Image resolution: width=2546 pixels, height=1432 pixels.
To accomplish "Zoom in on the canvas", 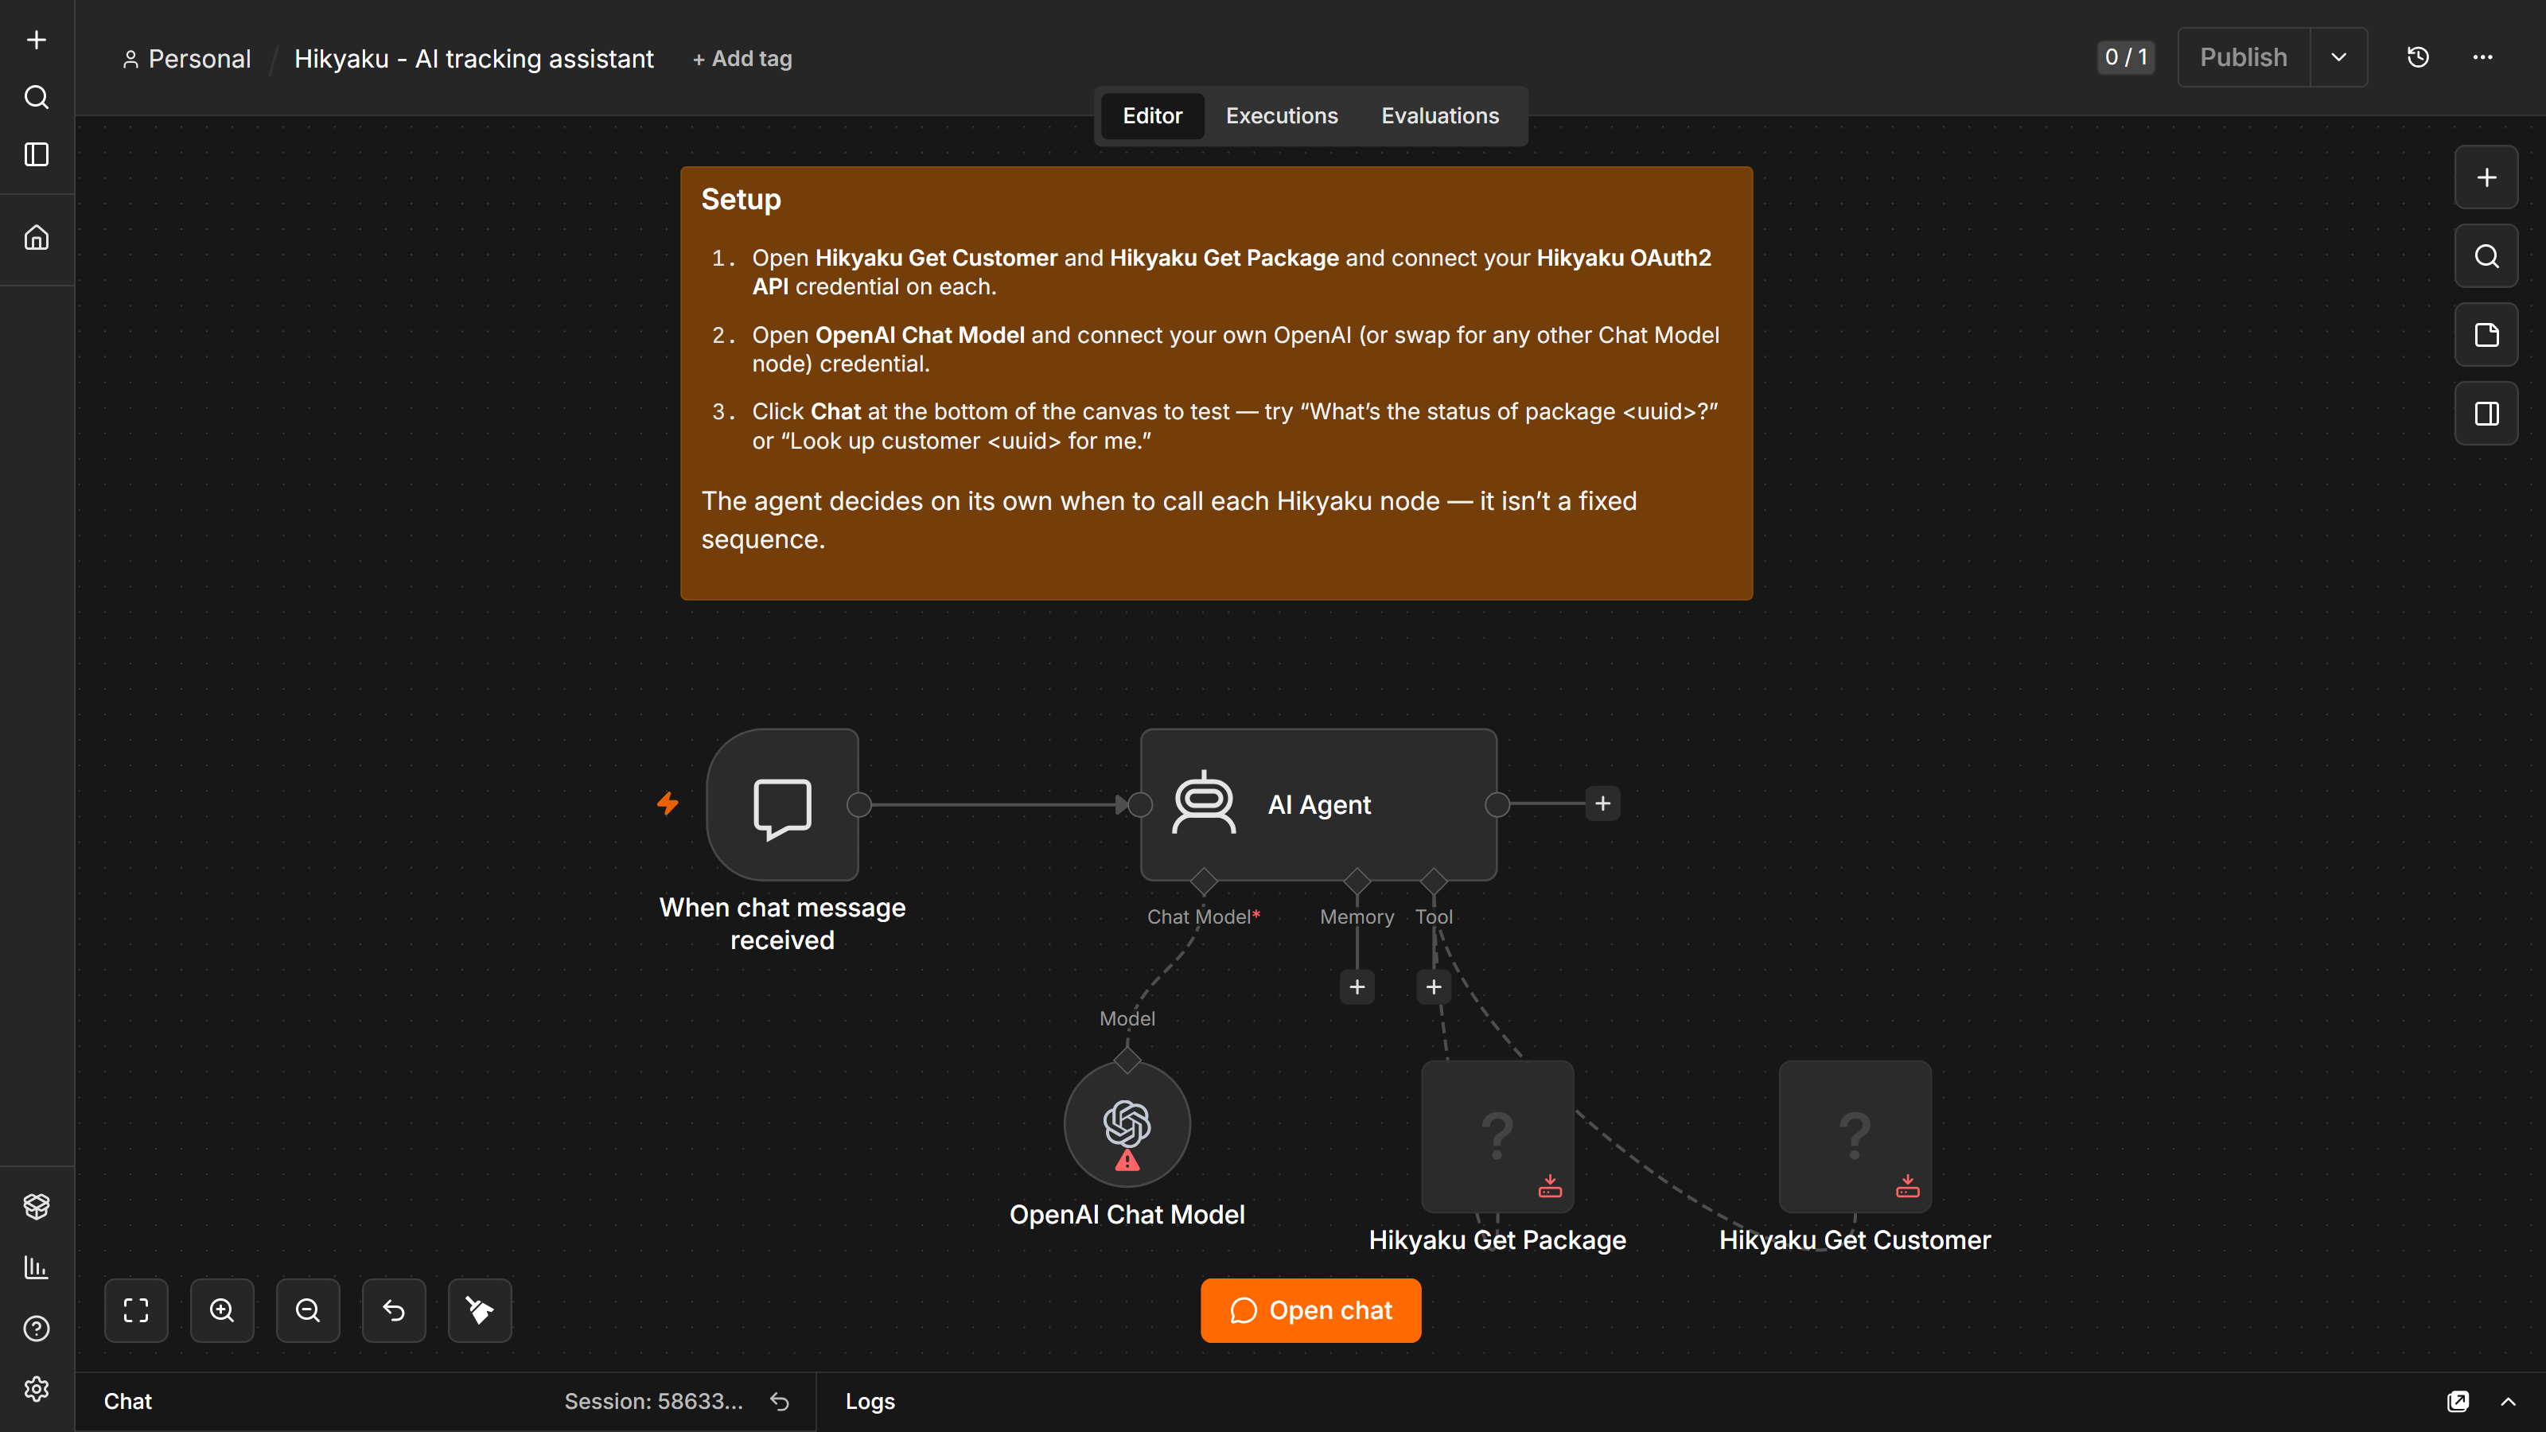I will [223, 1310].
